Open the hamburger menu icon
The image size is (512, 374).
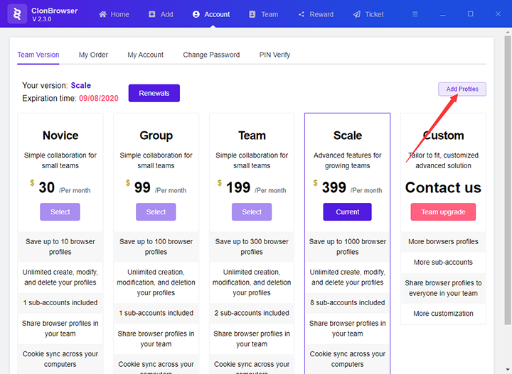pos(415,14)
